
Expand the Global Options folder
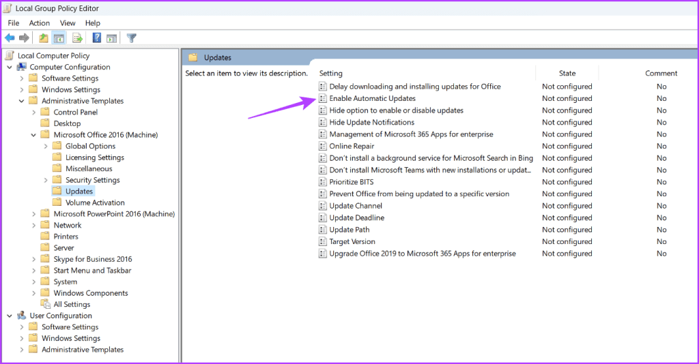tap(46, 146)
